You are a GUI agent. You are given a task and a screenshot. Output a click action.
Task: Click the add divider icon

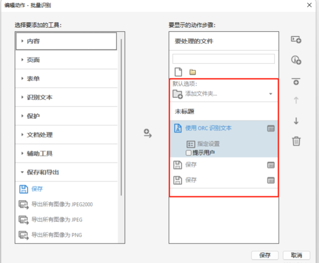point(296,81)
